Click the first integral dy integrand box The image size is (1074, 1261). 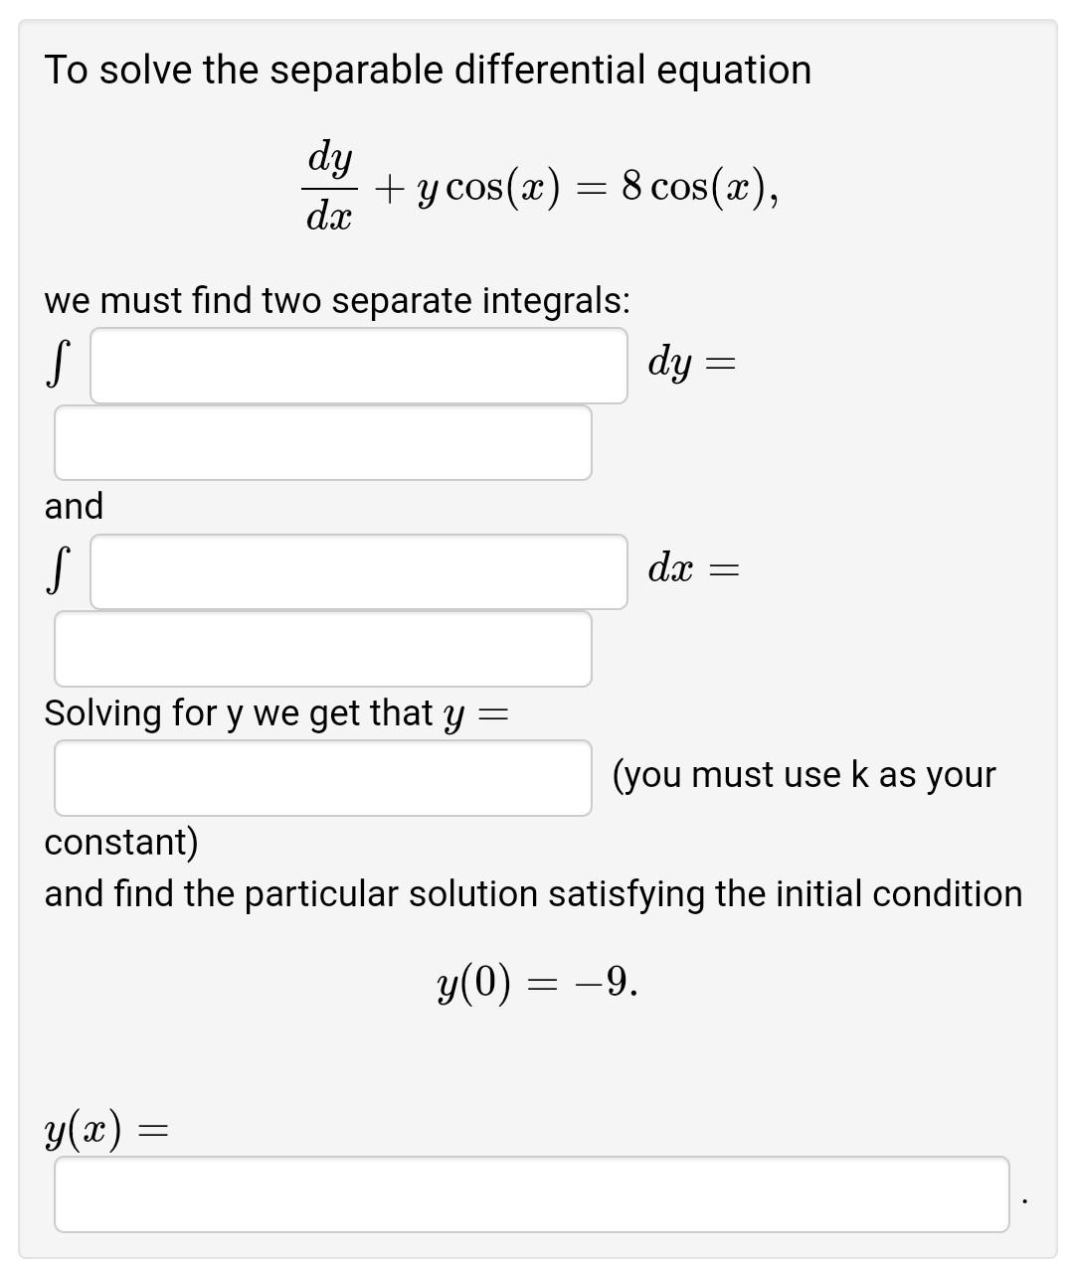coord(356,364)
